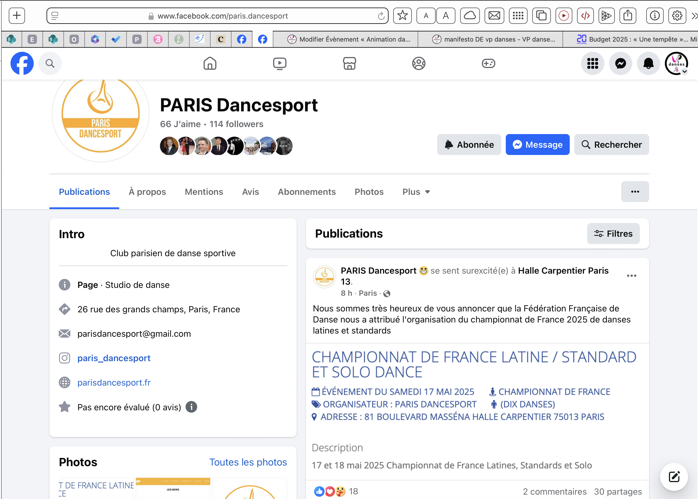Open the post reactions count 18
Screen dimensions: 698x499
click(x=353, y=491)
